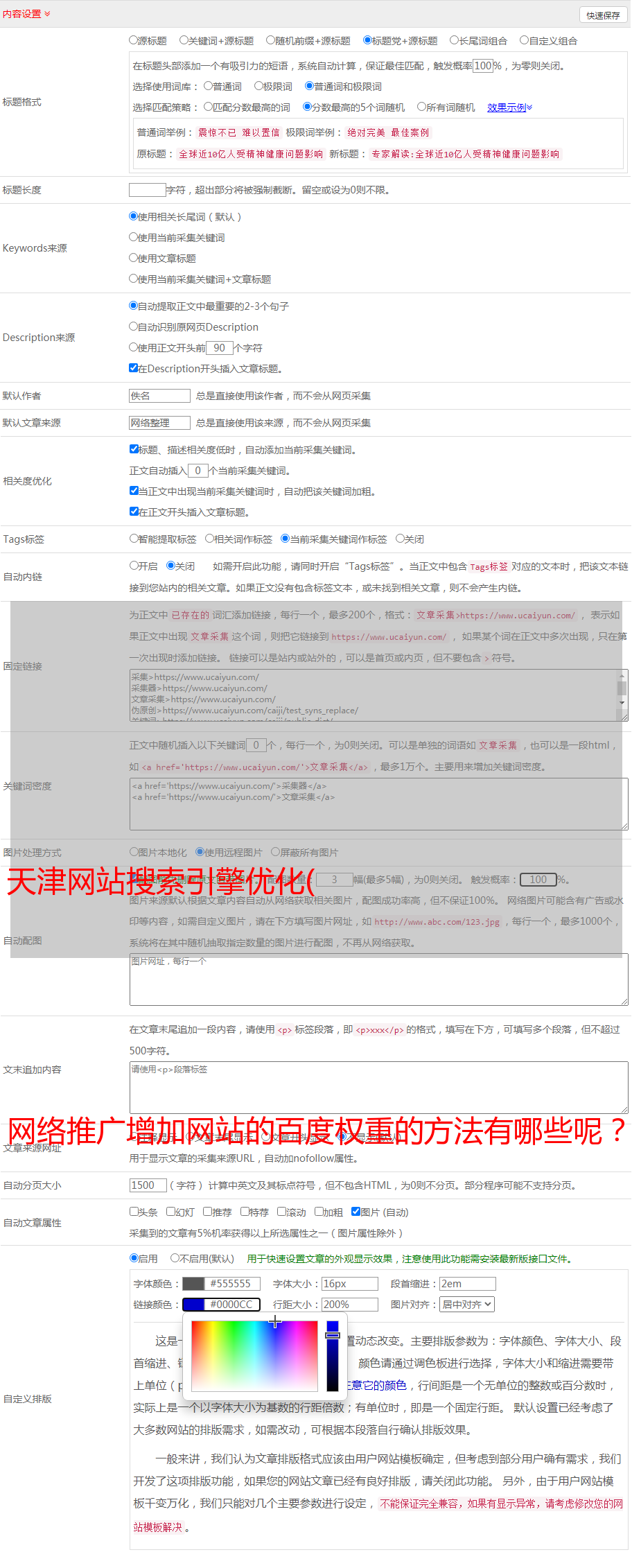Select 启用 for custom typesetting
The image size is (632, 1559).
coord(134,1258)
